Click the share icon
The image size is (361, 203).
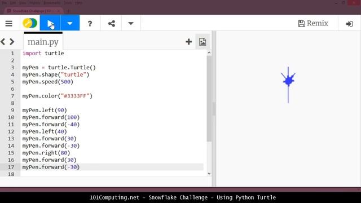112,24
